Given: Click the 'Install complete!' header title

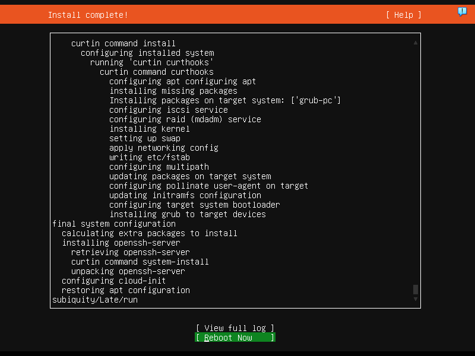Looking at the screenshot, I should 88,15.
